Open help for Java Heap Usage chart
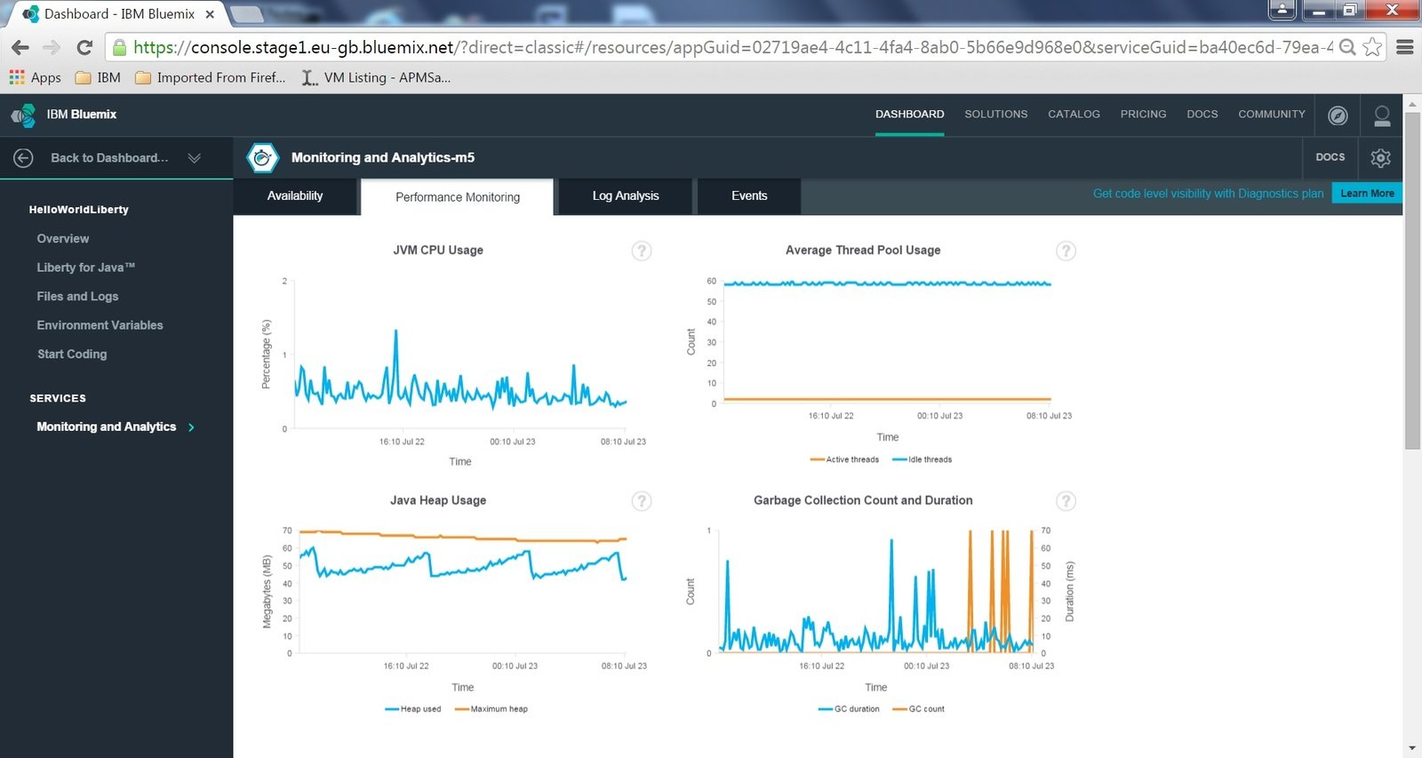The height and width of the screenshot is (758, 1422). (642, 501)
